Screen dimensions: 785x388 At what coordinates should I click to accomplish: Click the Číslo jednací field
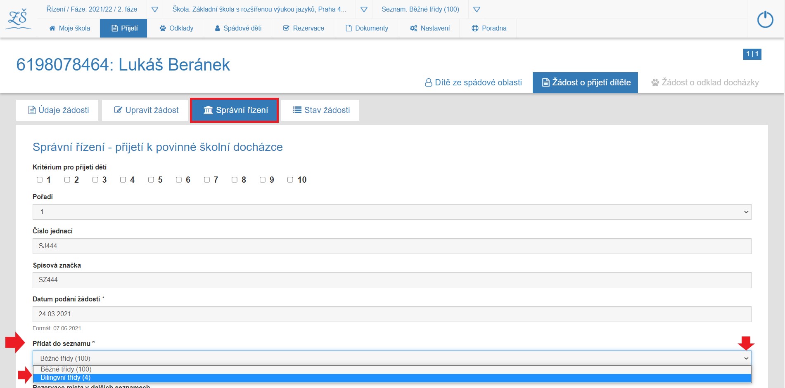click(392, 246)
